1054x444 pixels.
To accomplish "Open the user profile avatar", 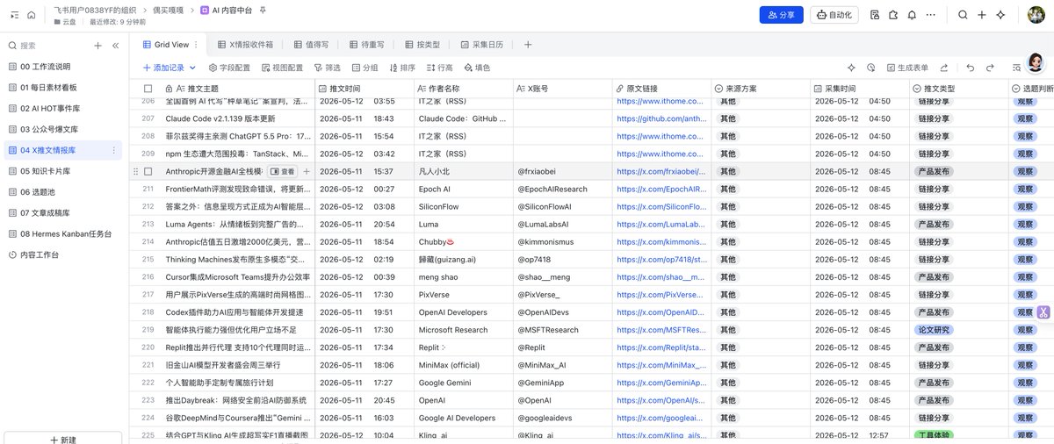I will click(1036, 15).
